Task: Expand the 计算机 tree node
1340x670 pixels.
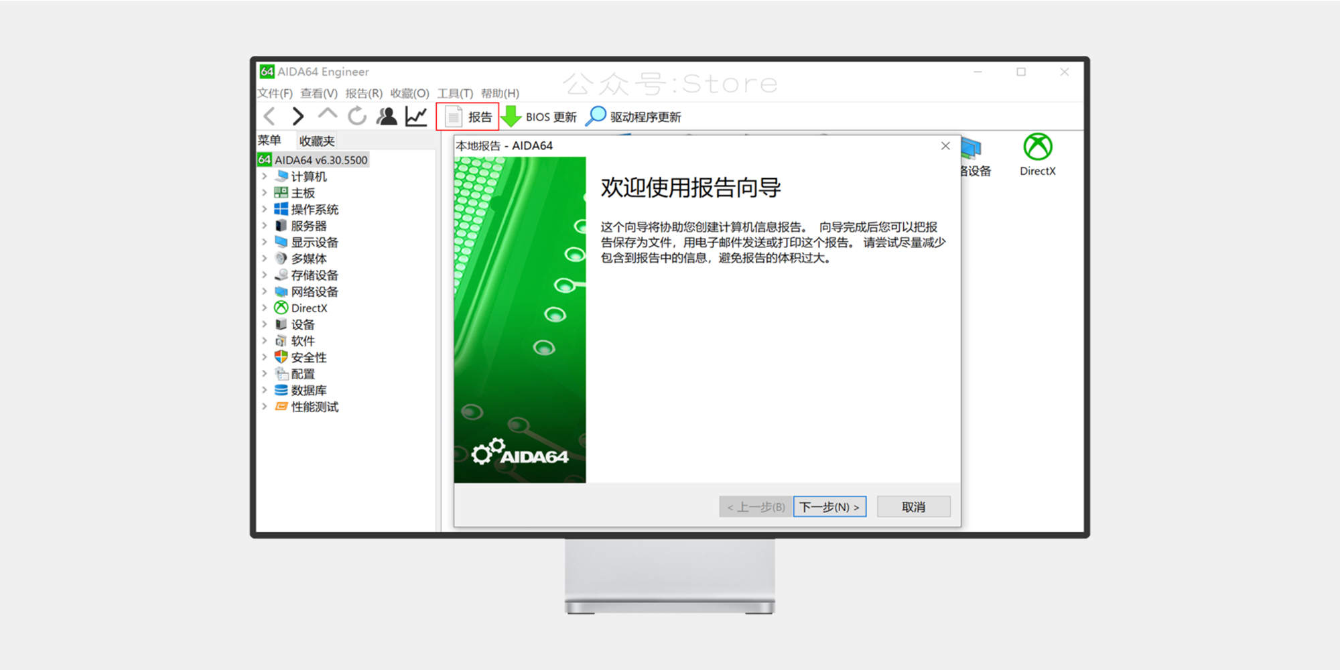Action: click(x=265, y=176)
